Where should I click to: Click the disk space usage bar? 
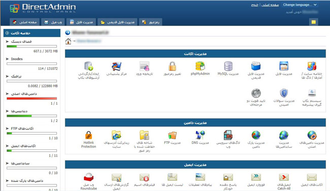[32, 46]
